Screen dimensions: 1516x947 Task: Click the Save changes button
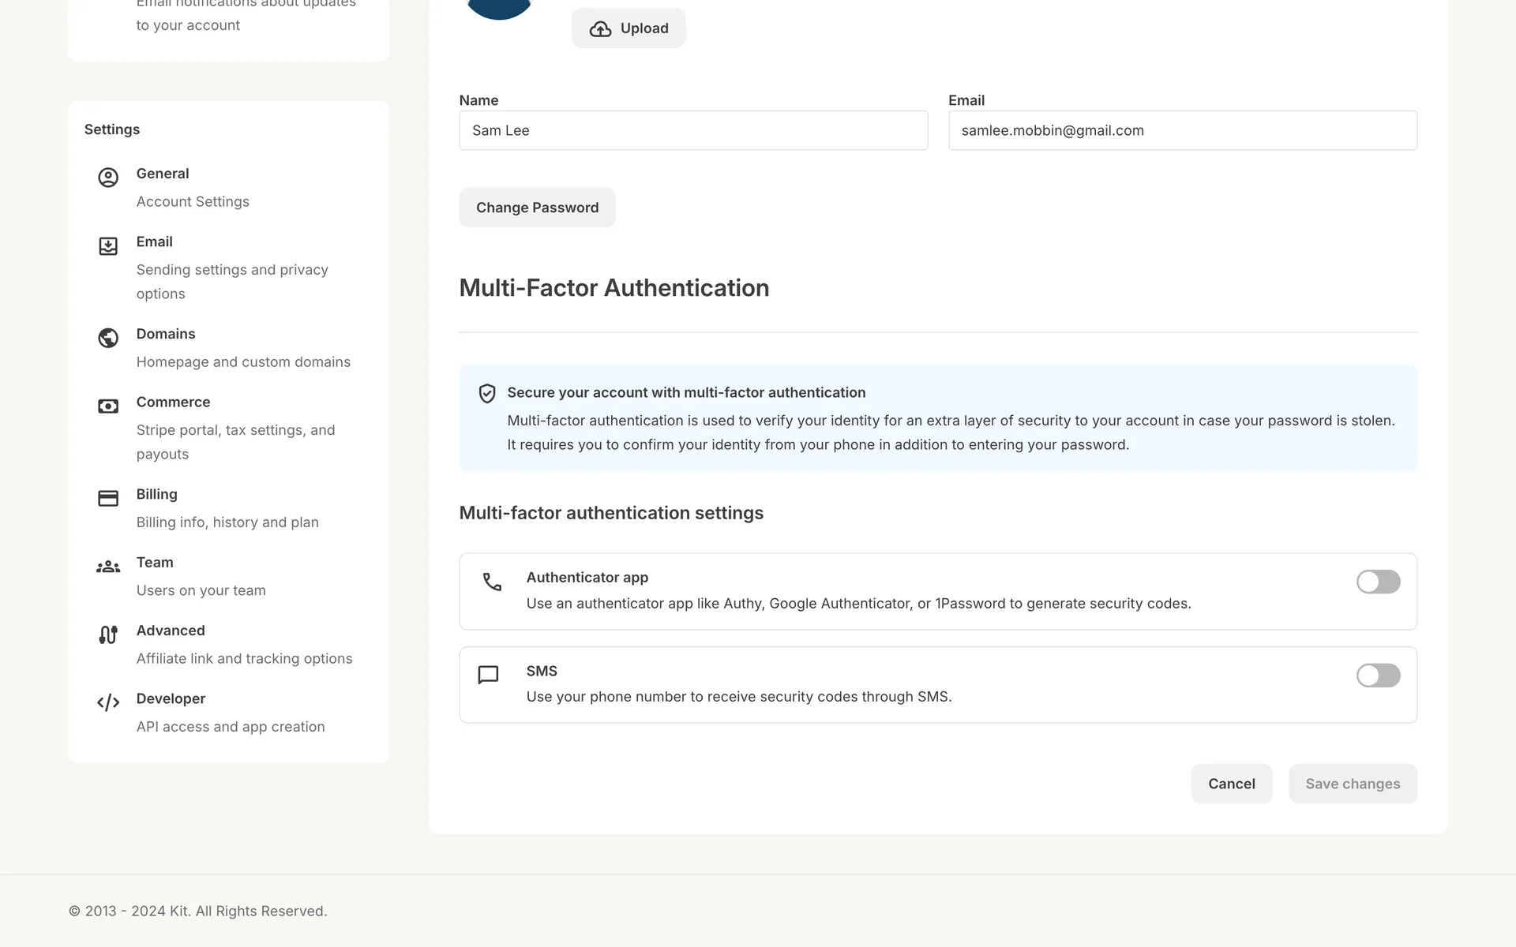(1352, 784)
